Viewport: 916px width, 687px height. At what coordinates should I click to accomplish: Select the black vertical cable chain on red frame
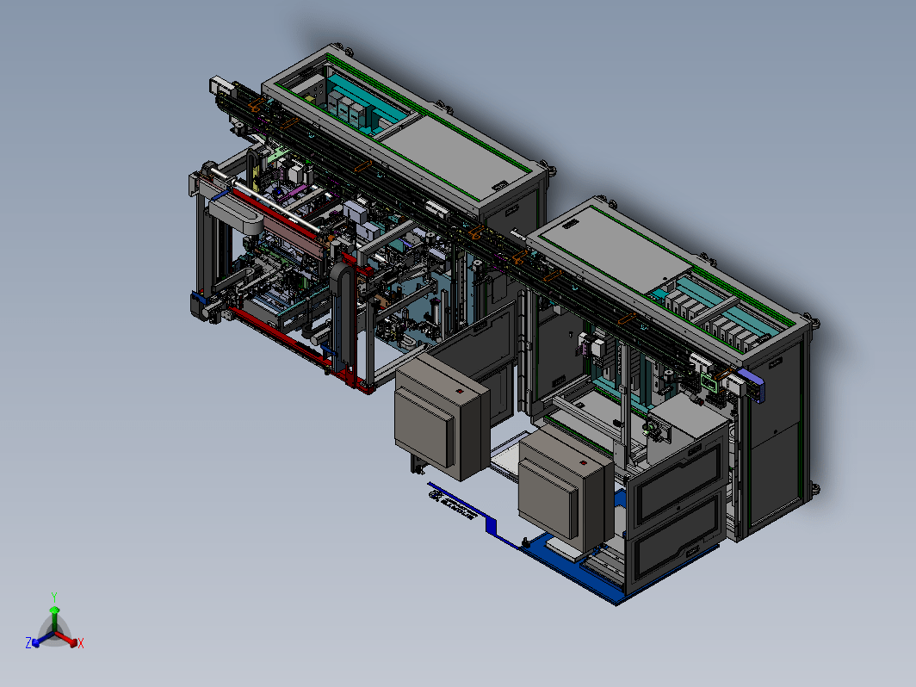(x=343, y=317)
